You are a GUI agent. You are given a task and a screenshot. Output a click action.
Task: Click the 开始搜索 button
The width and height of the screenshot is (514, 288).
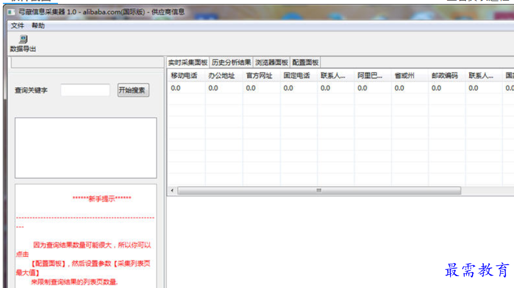133,90
